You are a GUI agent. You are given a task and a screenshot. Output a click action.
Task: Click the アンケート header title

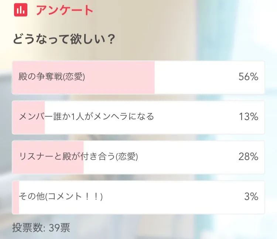point(64,10)
